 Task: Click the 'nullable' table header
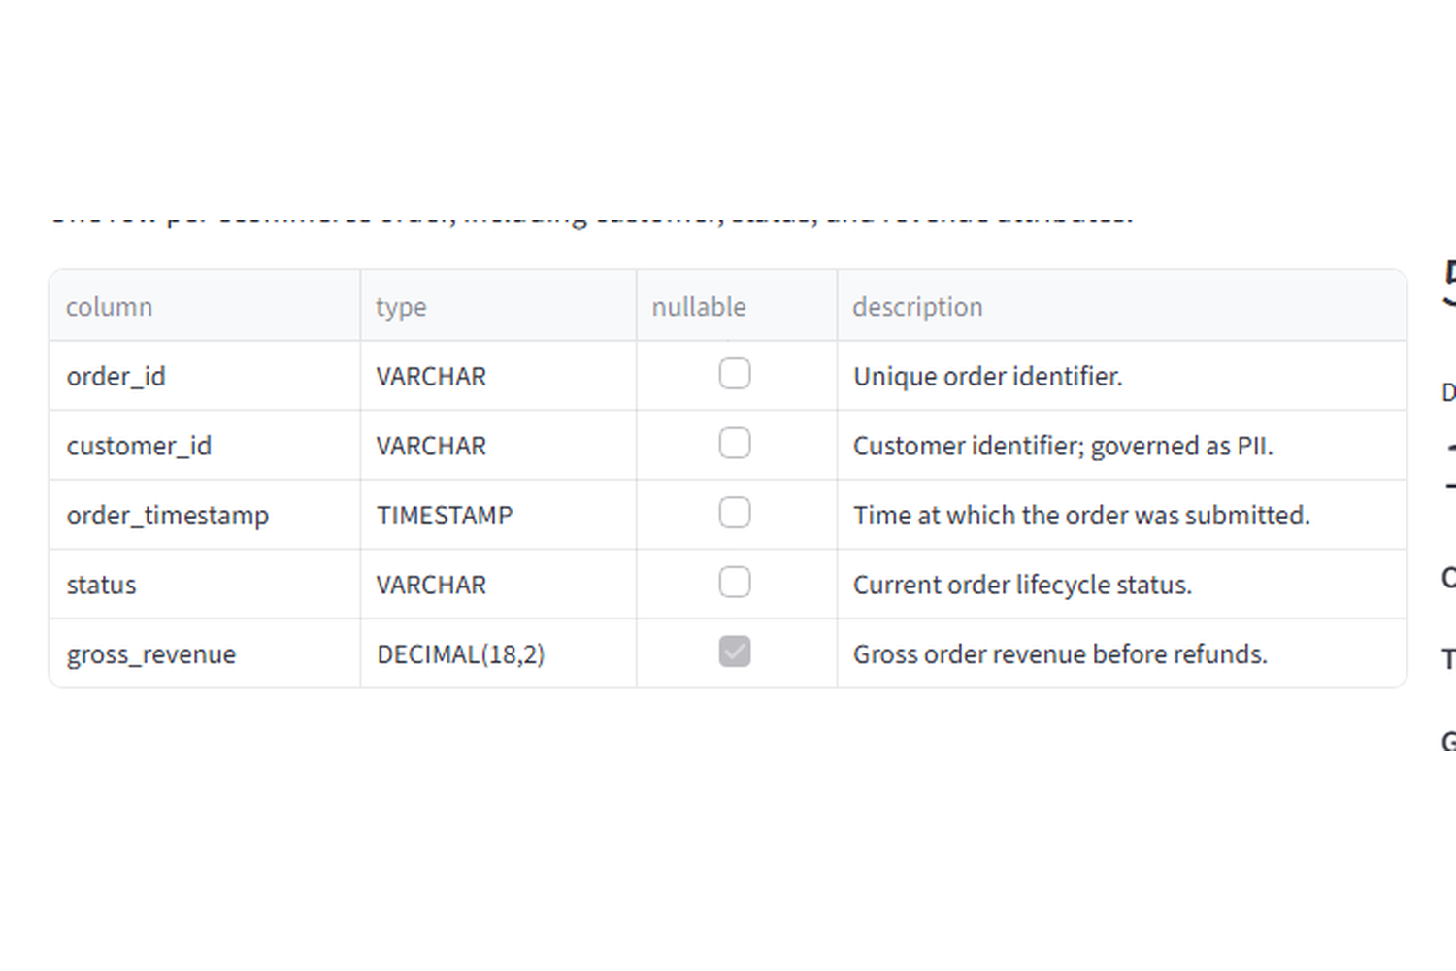[737, 306]
